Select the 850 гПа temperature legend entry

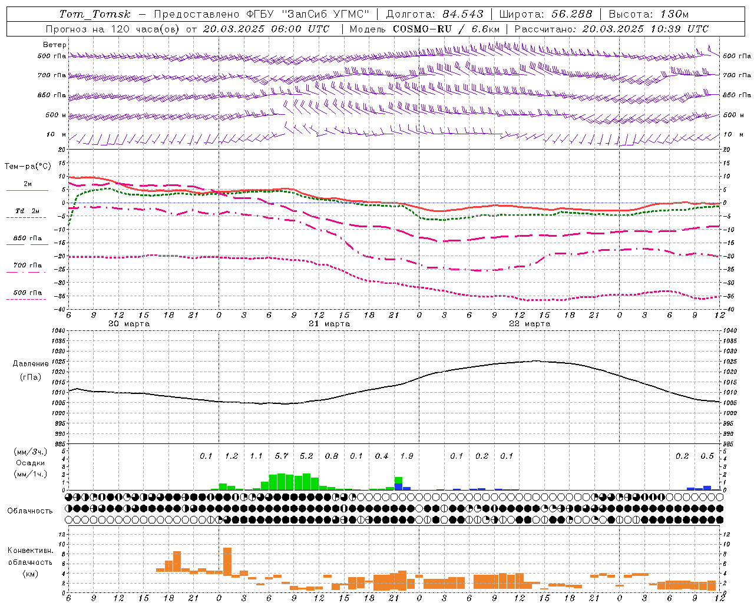click(x=28, y=238)
